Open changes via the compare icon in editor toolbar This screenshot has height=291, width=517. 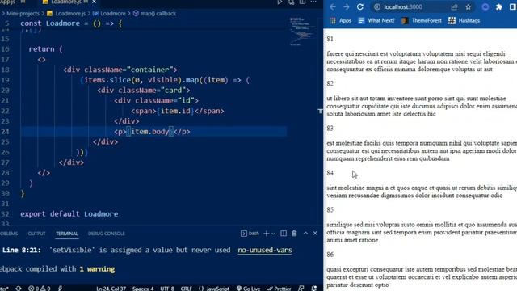(x=291, y=2)
